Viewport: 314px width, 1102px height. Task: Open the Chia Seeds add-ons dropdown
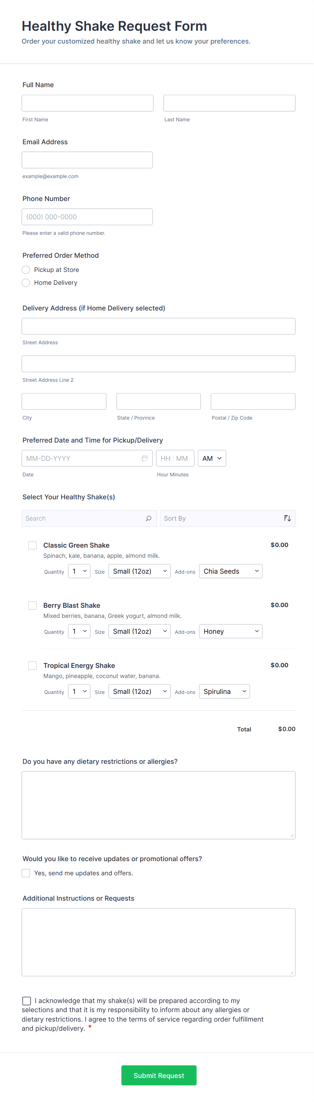[231, 571]
